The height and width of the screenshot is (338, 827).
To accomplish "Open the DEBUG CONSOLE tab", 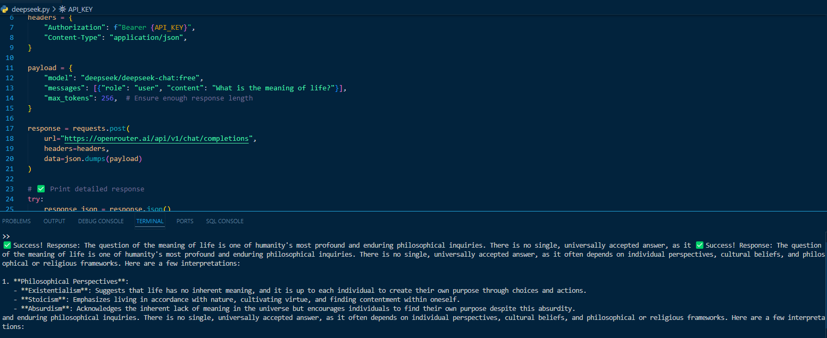I will (x=101, y=221).
